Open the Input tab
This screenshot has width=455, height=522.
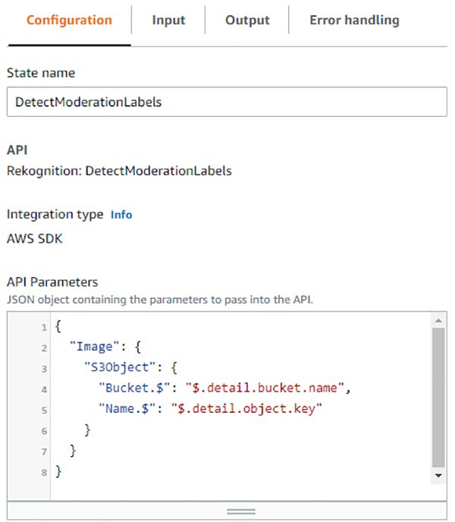click(x=168, y=20)
